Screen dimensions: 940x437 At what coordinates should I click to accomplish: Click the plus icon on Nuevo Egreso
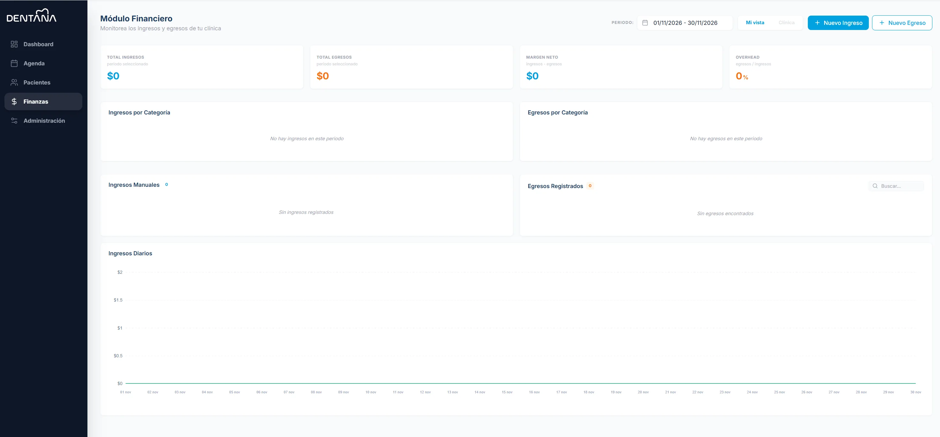(x=882, y=23)
